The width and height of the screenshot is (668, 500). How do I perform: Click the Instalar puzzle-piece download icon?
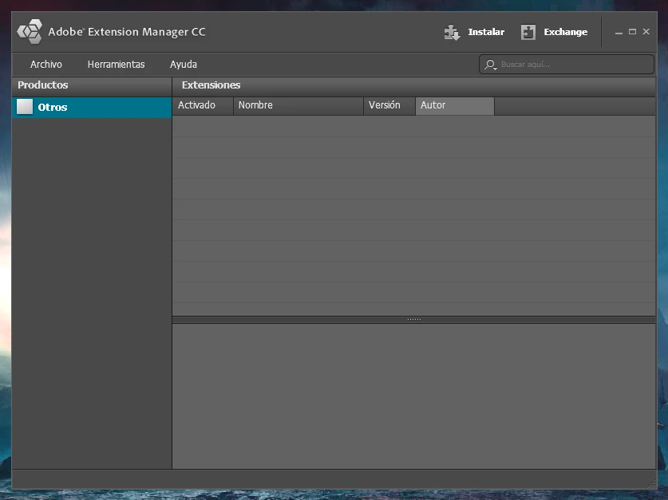[452, 33]
